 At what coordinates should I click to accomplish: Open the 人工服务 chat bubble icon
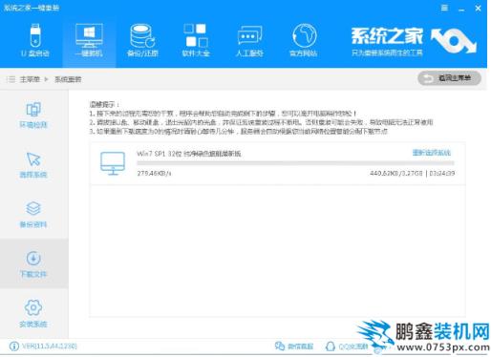click(249, 40)
